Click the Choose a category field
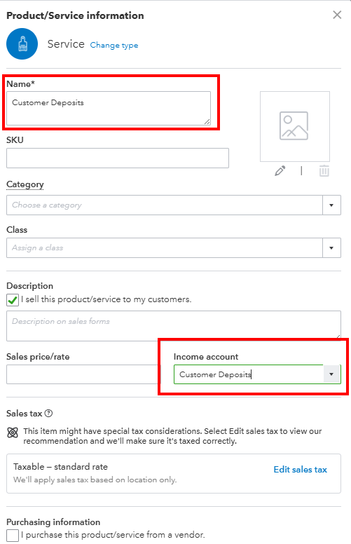The width and height of the screenshot is (351, 544). 165,205
